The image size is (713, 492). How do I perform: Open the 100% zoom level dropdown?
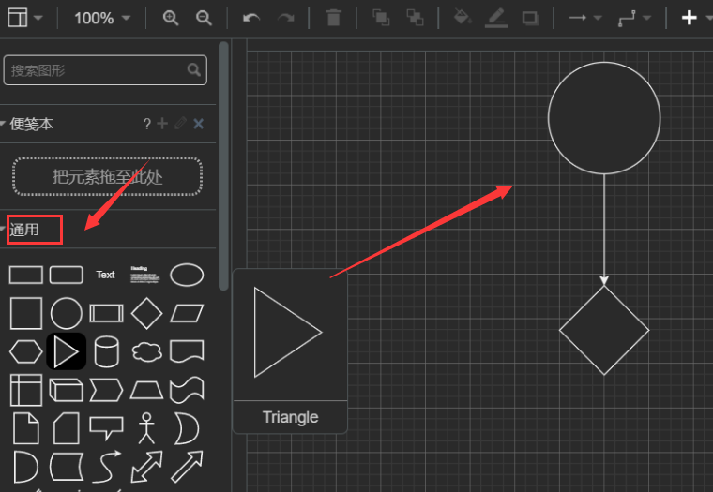102,18
